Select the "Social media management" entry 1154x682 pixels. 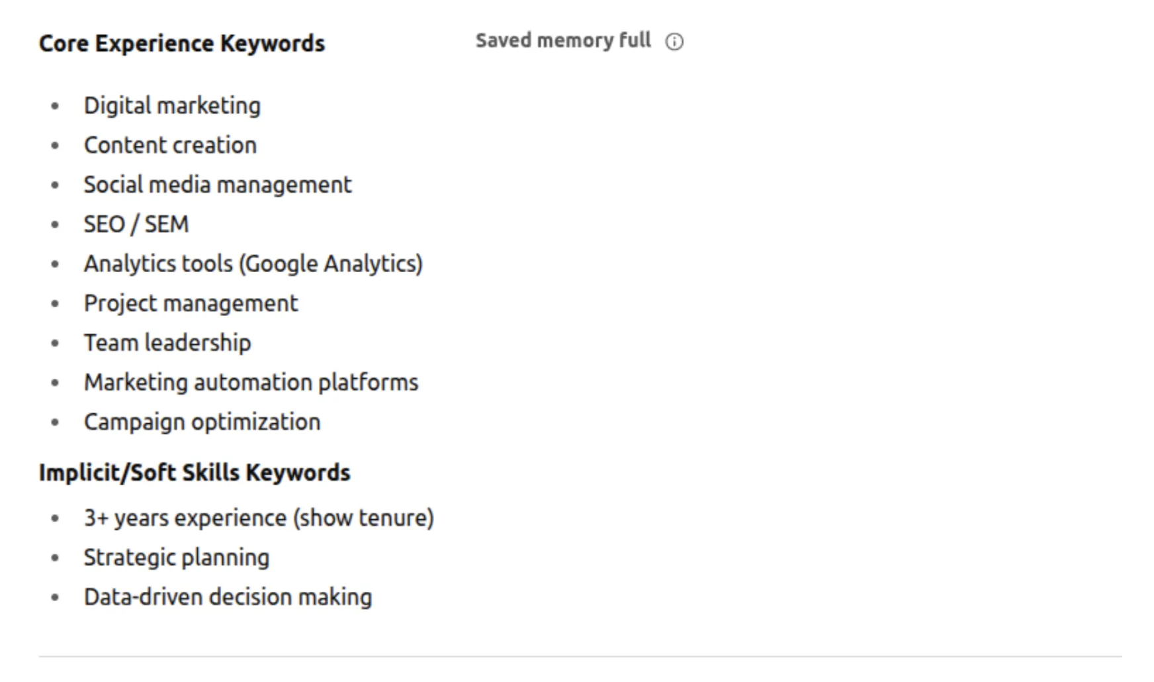(x=218, y=185)
